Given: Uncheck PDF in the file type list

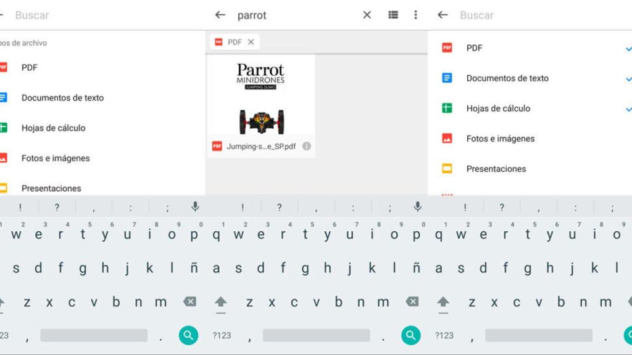Looking at the screenshot, I should (x=629, y=49).
